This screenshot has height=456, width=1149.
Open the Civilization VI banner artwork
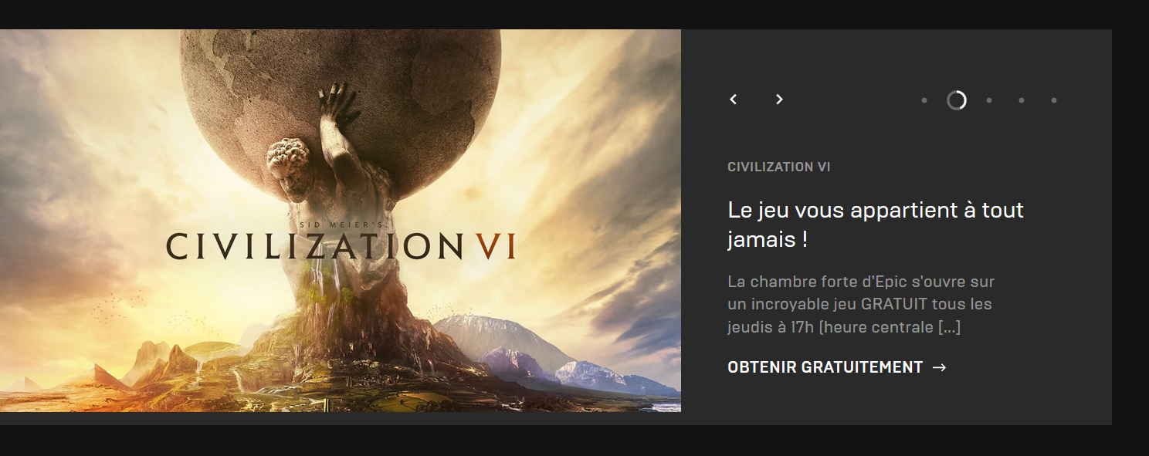341,221
